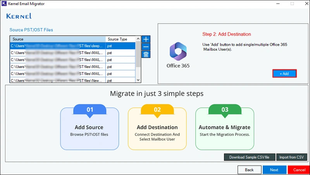The height and width of the screenshot is (175, 310).
Task: Click the Office 365 logo
Action: click(178, 51)
